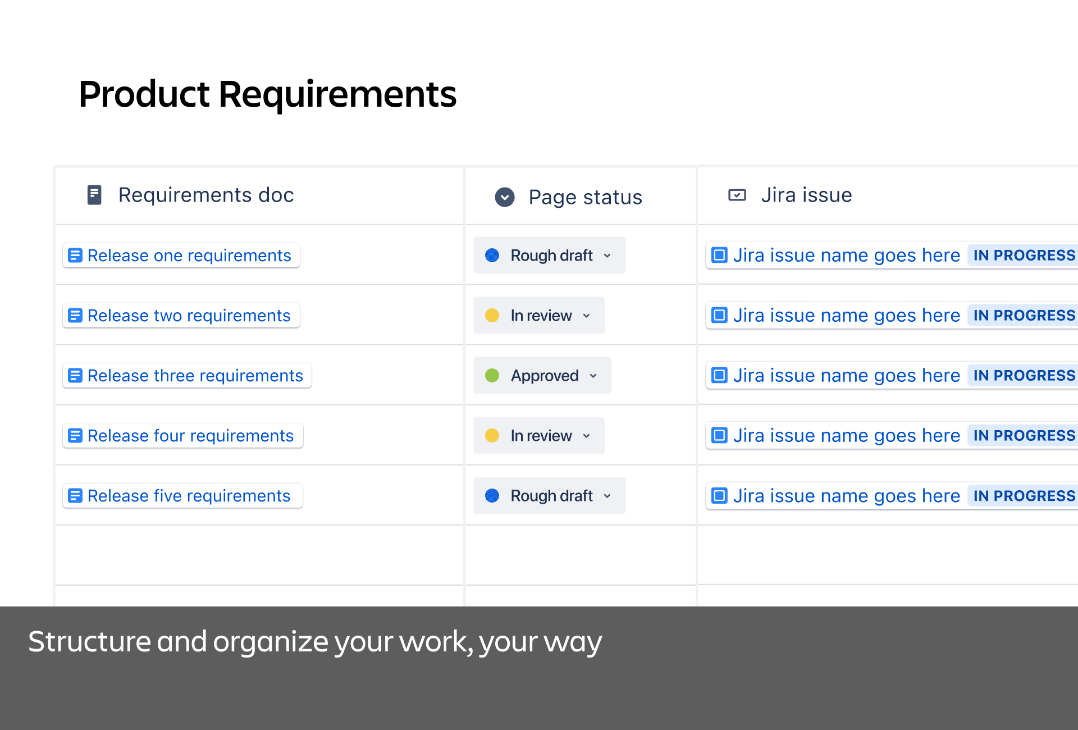Click Jira issue icon in first row
The height and width of the screenshot is (730, 1078).
719,255
